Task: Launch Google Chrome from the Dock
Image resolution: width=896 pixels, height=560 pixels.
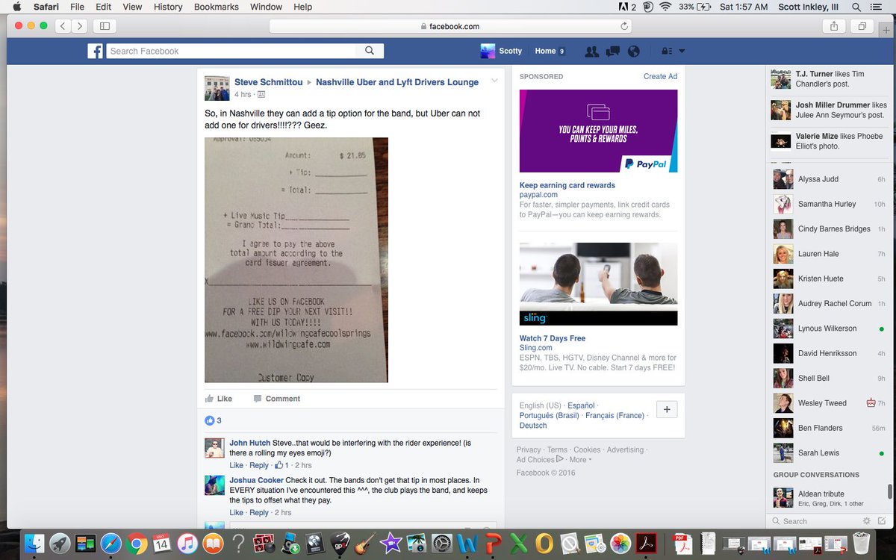Action: [x=137, y=543]
